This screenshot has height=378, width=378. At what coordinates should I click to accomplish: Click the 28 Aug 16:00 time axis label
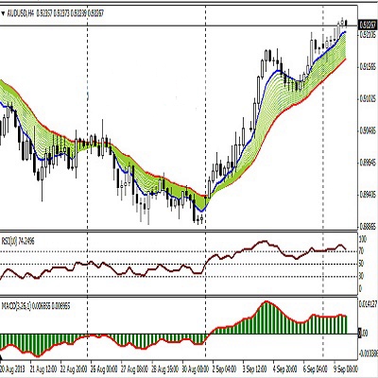click(x=164, y=369)
